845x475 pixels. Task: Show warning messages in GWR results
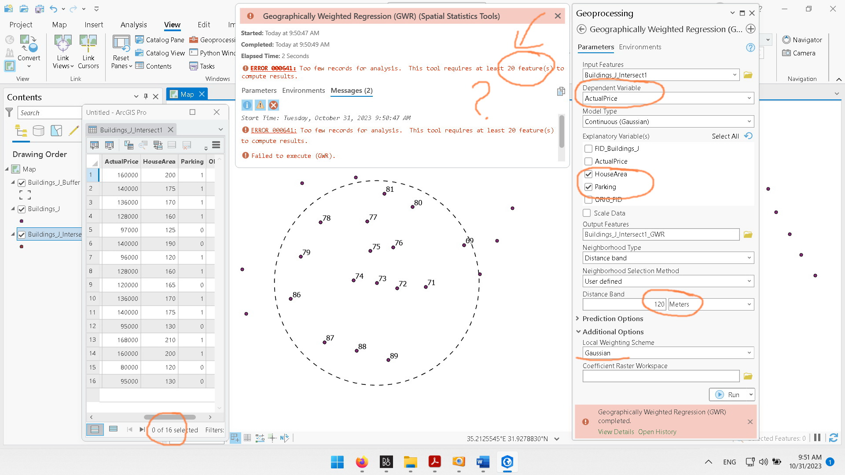260,105
